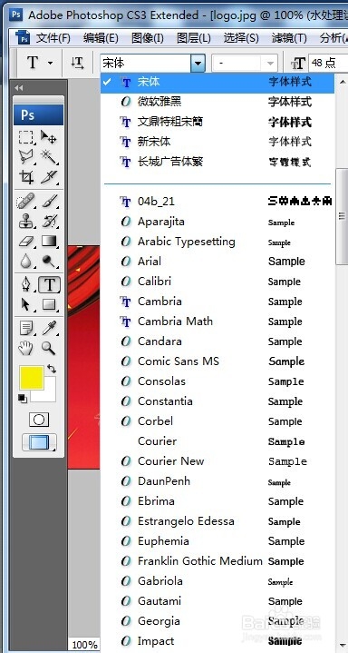The width and height of the screenshot is (348, 653).
Task: Swap foreground and background colors
Action: (x=52, y=369)
